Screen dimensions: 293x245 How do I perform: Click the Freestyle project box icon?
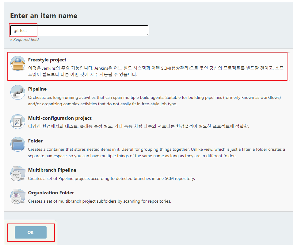tap(18, 63)
